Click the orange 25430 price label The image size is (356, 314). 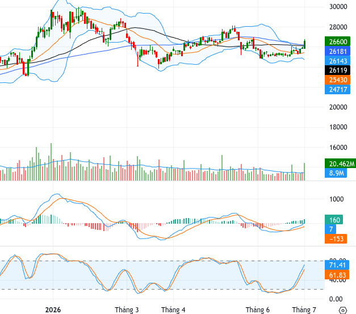point(338,80)
